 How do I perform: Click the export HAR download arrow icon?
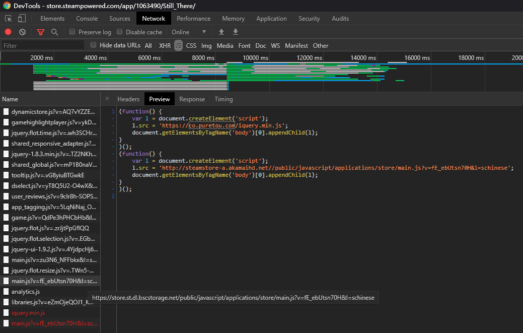(235, 32)
